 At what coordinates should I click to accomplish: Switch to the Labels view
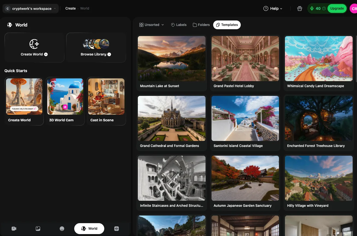[179, 25]
